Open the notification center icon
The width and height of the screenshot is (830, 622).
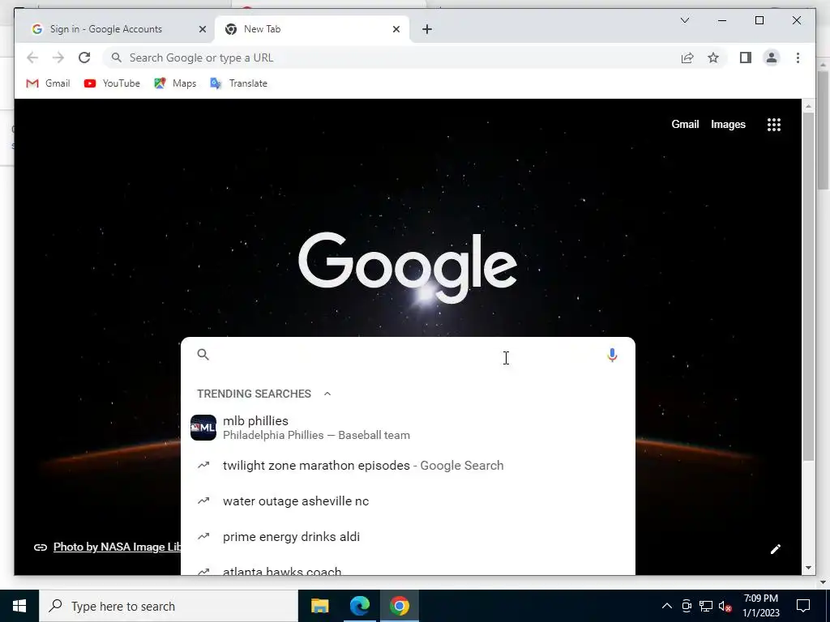803,606
